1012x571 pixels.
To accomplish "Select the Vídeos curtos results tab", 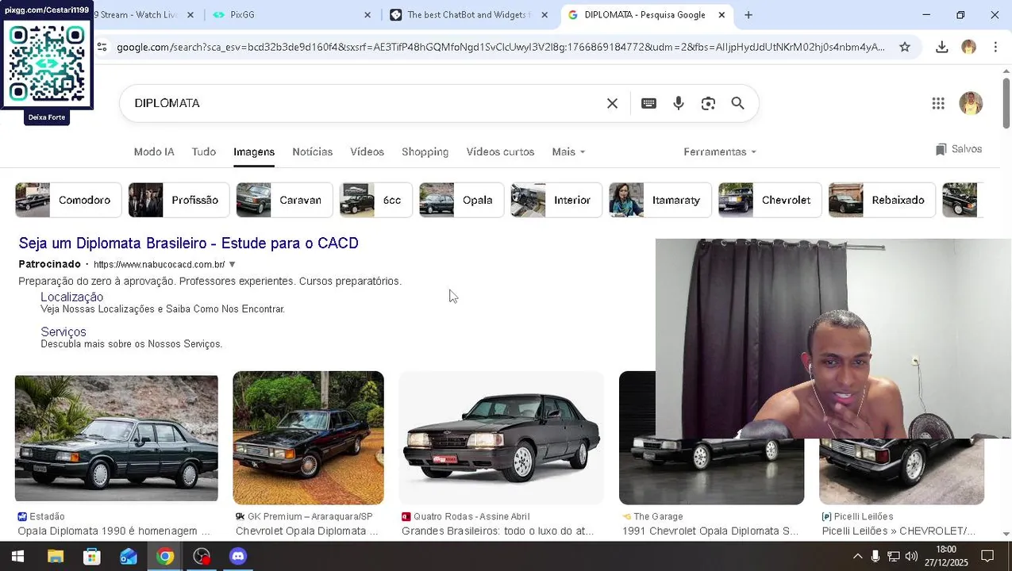I will click(500, 151).
